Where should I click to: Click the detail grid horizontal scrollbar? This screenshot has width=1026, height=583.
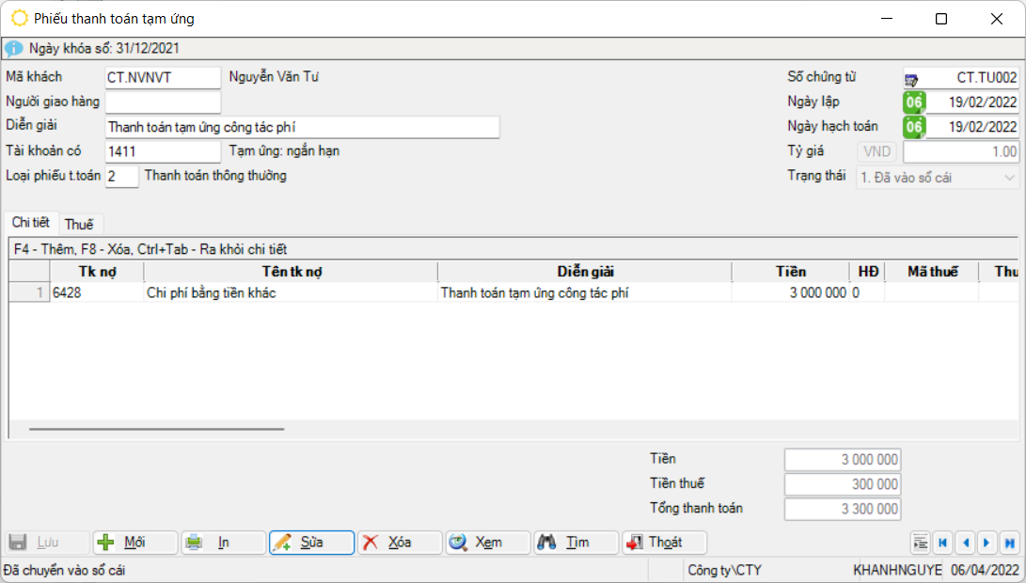[156, 429]
